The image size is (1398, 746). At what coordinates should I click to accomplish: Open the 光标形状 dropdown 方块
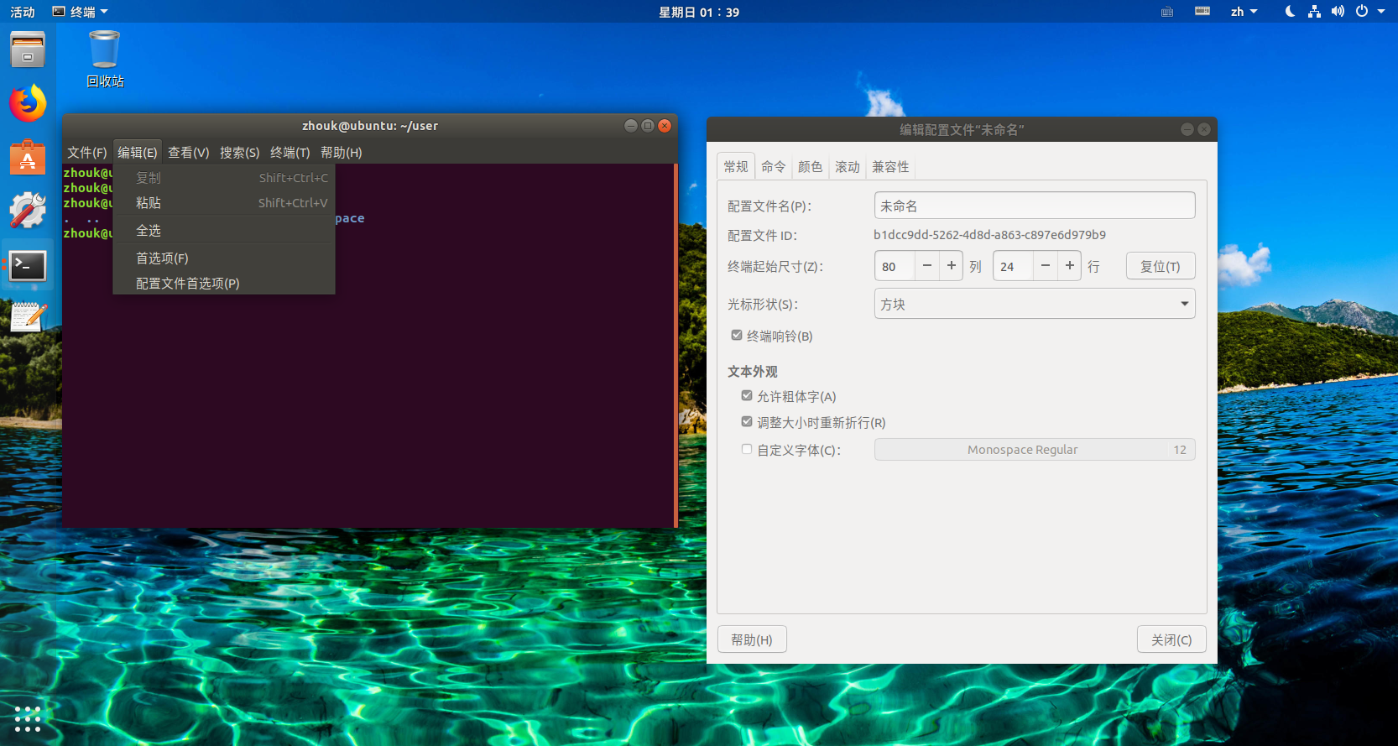pos(1035,304)
